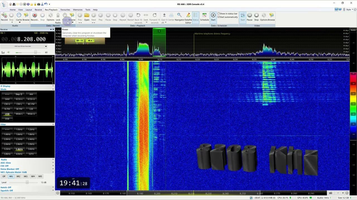
Task: Click the Audio Record icon
Action: coord(4,16)
